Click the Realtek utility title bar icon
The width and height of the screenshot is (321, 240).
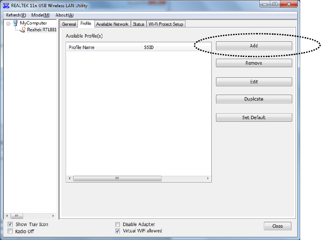tap(6, 5)
